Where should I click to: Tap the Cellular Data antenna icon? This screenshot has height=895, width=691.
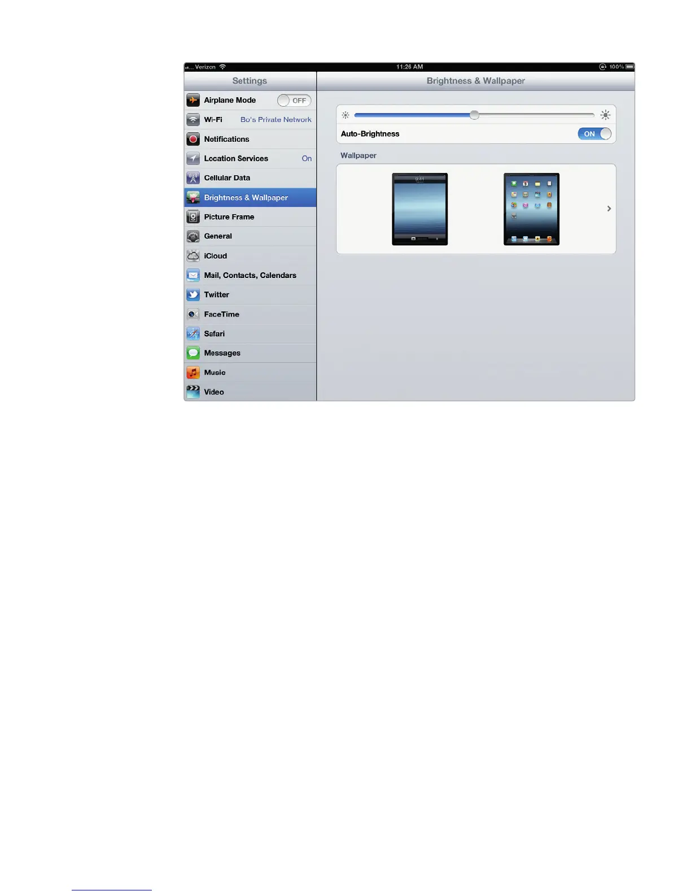[x=193, y=178]
